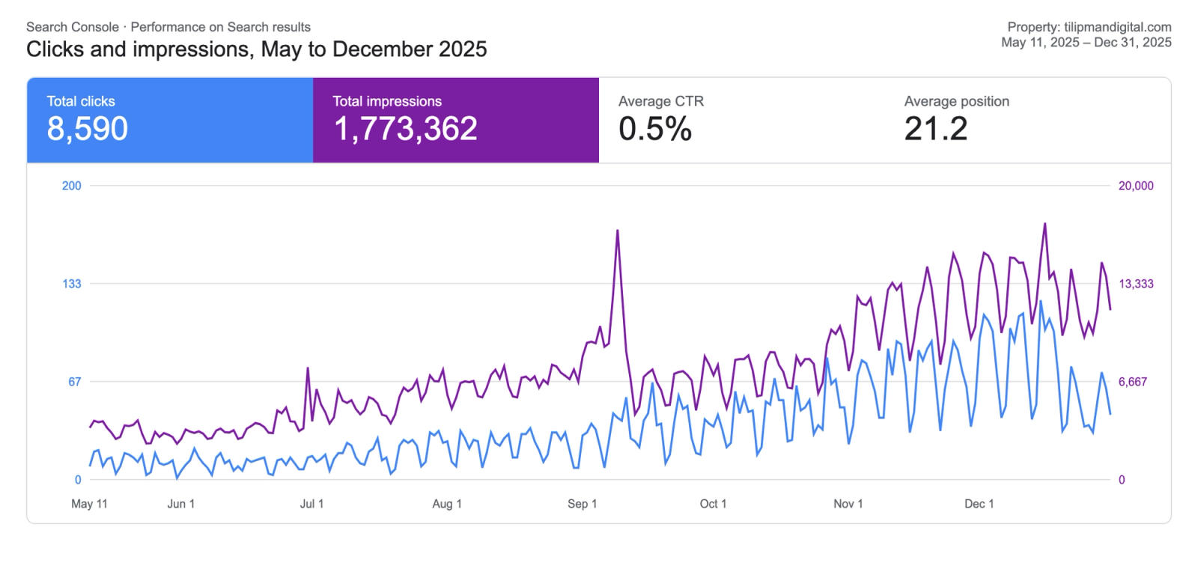1198x566 pixels.
Task: Click the "Aug 1" date axis label
Action: pyautogui.click(x=447, y=504)
